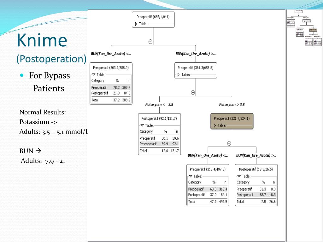The image size is (323, 242).
Task: Select the Preoperatif (303.7/388.2) node title
Action: point(111,68)
